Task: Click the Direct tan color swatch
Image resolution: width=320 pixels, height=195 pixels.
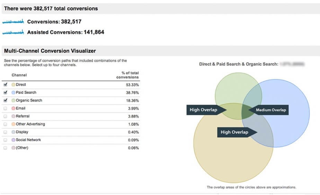Action: coord(14,85)
